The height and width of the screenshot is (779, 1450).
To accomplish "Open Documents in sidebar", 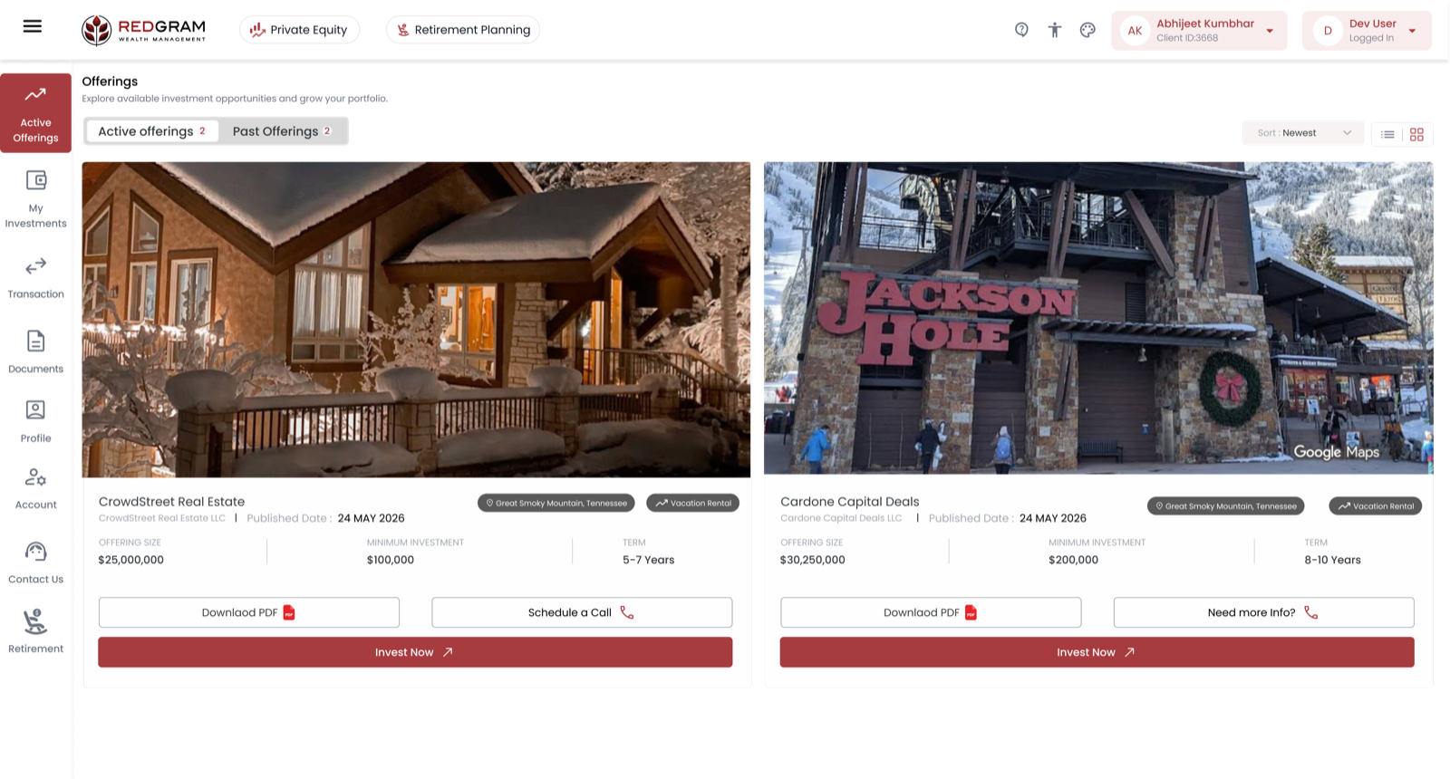I will 35,352.
